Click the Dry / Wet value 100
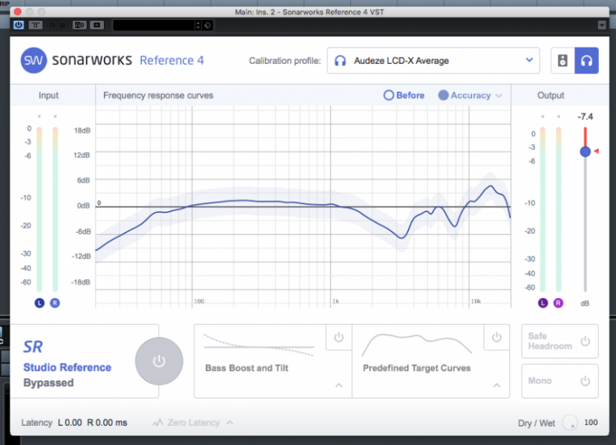616x445 pixels. click(591, 422)
